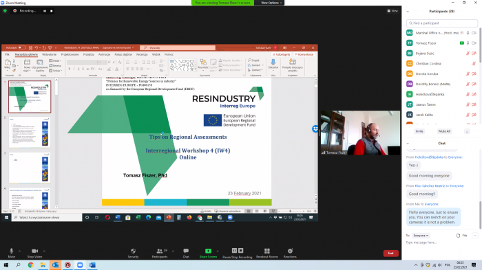The image size is (482, 270).
Task: Mute the microphone in the Zoom toolbar
Action: pyautogui.click(x=12, y=251)
